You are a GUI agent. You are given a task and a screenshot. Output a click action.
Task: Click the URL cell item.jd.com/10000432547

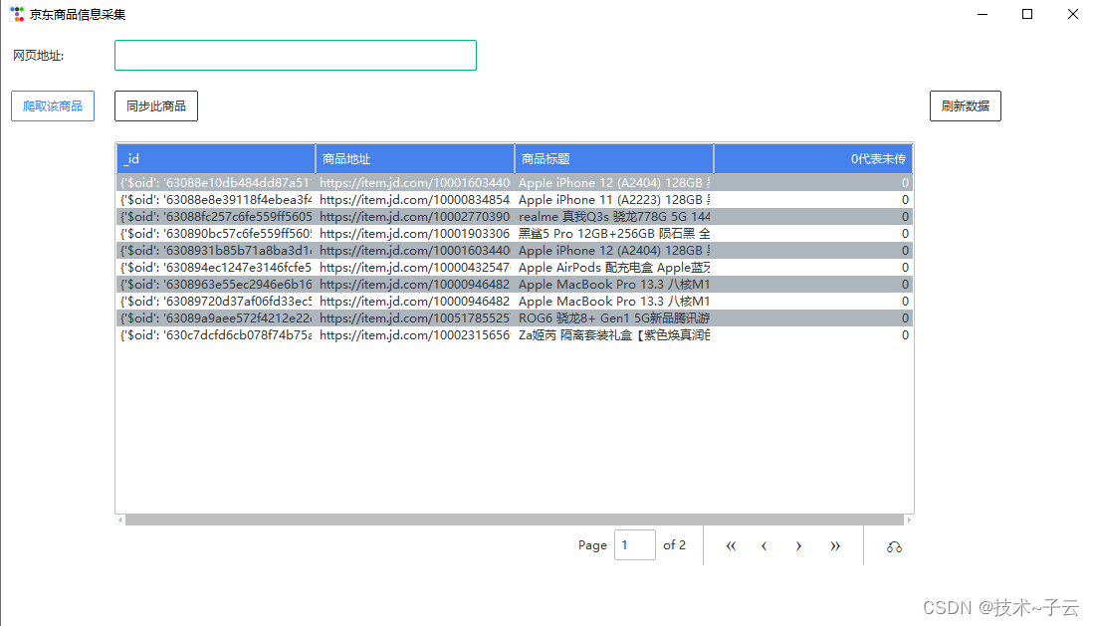[x=415, y=268]
